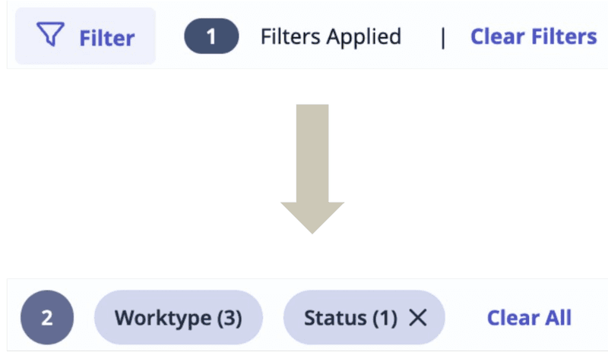The width and height of the screenshot is (608, 352).
Task: Click the shaft of the downward arrow
Action: point(312,152)
